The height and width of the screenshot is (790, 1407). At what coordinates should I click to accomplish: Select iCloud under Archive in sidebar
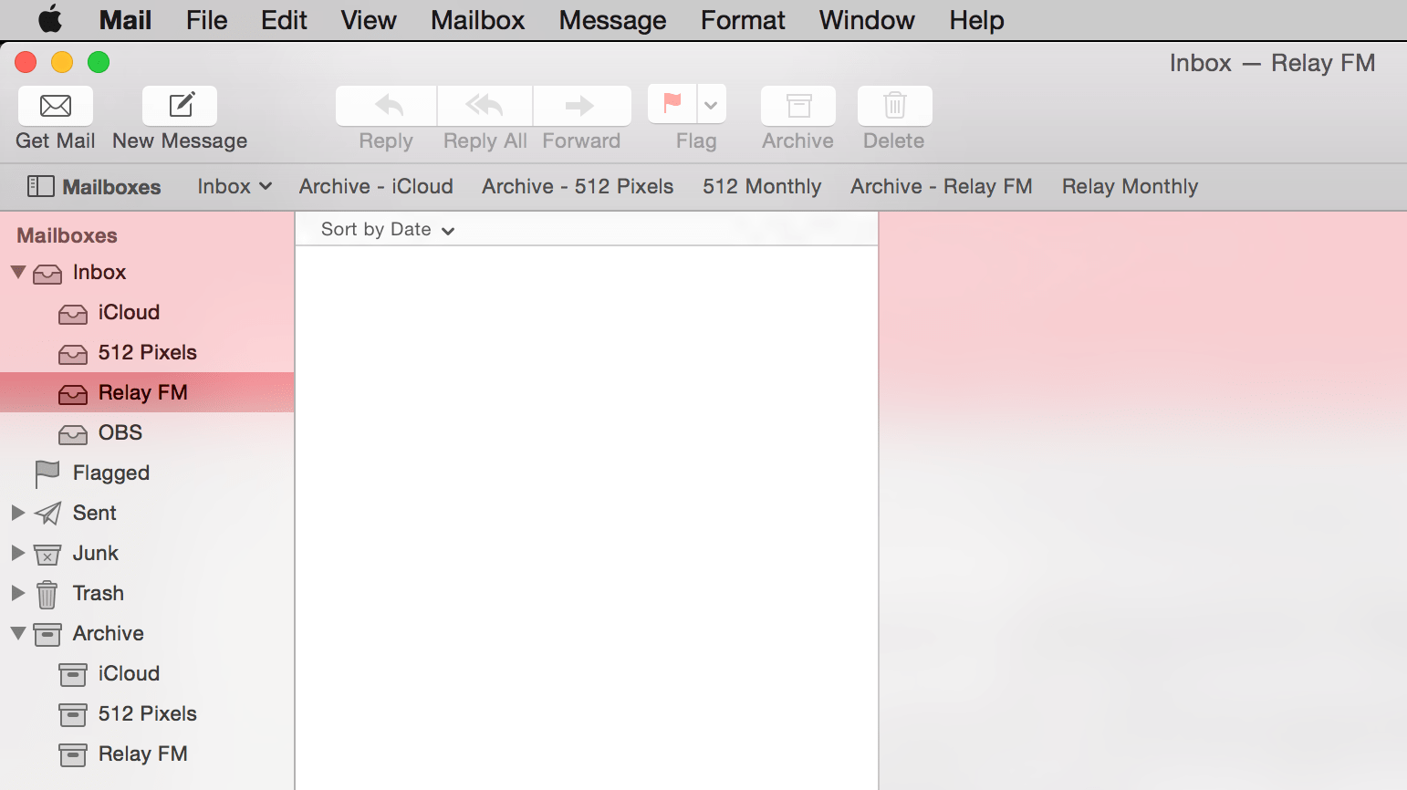click(147, 673)
